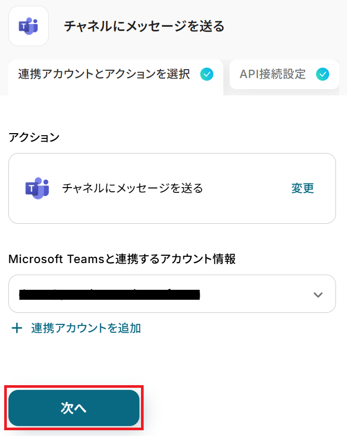
Task: Click the チャネルにメッセージを送る action card text
Action: click(x=133, y=188)
